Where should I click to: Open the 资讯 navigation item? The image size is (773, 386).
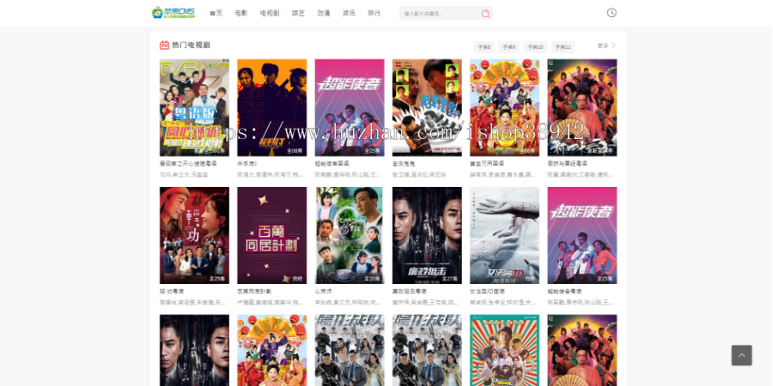349,13
